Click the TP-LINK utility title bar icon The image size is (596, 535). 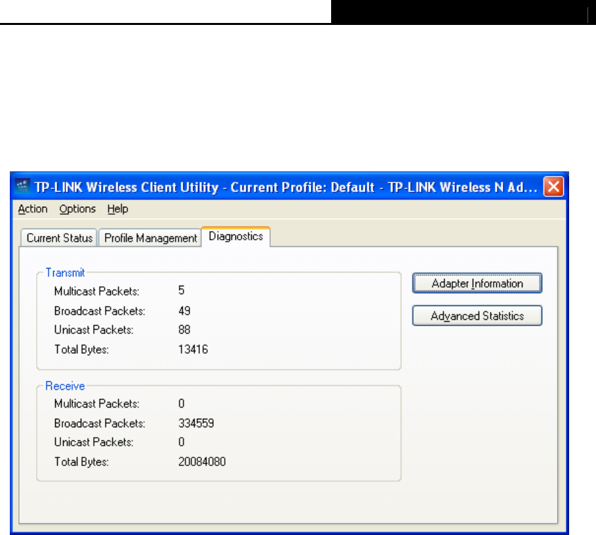[22, 186]
